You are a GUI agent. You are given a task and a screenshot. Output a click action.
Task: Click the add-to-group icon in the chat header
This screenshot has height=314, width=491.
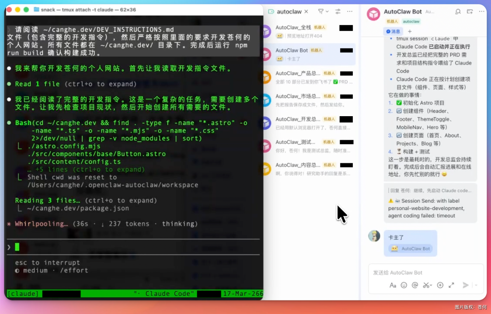(x=469, y=12)
